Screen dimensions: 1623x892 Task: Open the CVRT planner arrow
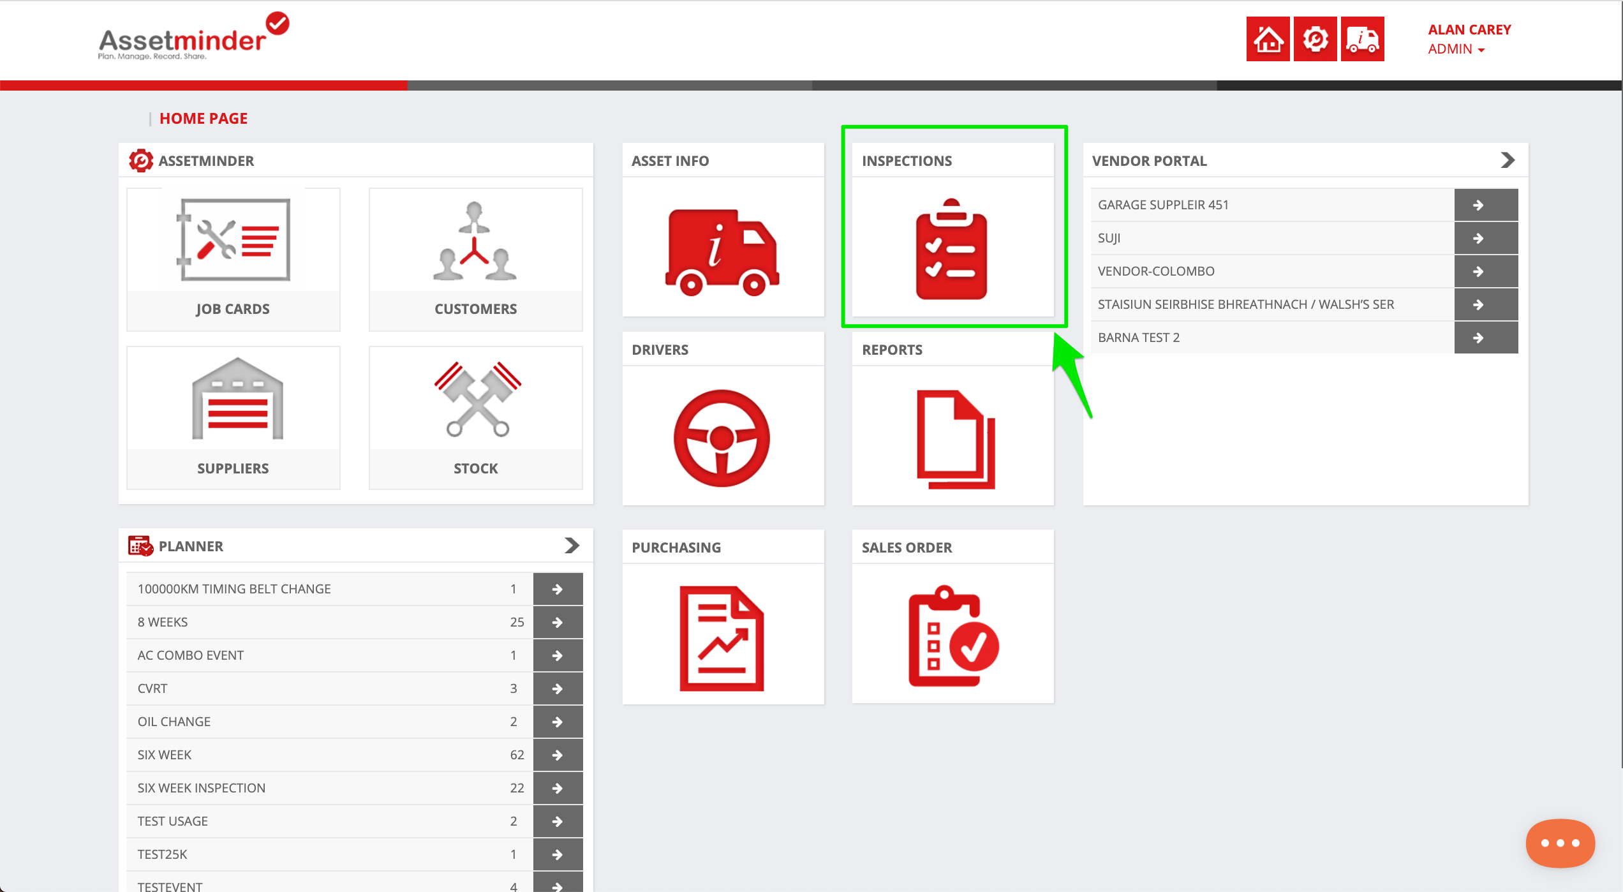(x=558, y=688)
